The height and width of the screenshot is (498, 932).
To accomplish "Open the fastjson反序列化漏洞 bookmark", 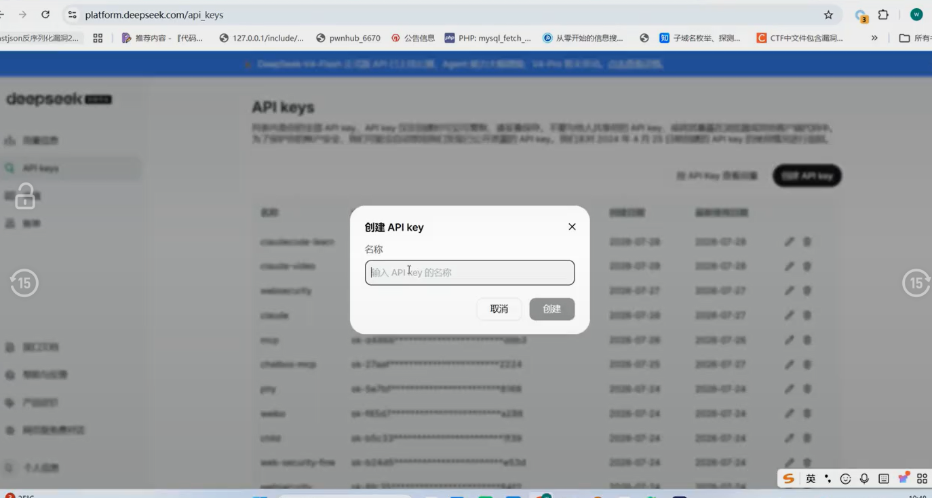I will [39, 38].
